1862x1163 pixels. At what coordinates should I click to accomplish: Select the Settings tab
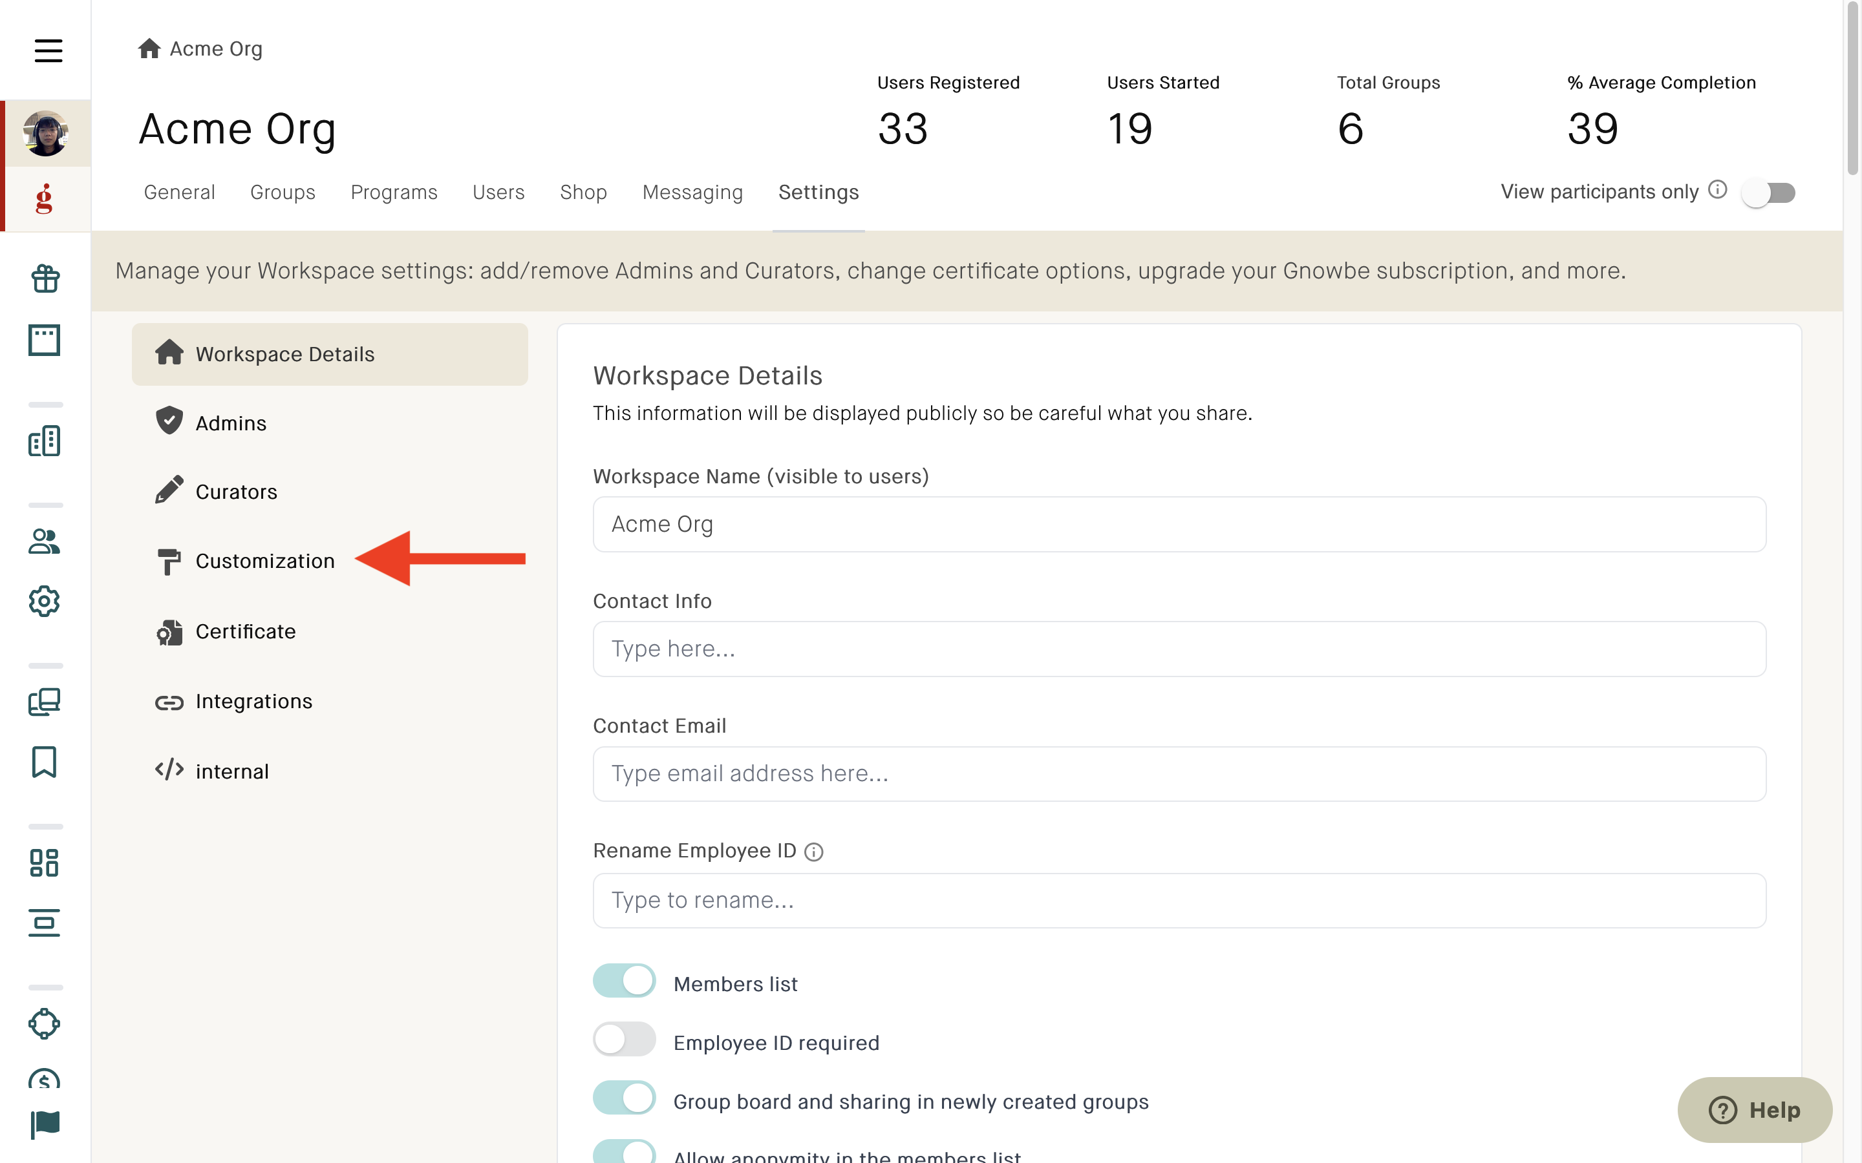pyautogui.click(x=819, y=193)
